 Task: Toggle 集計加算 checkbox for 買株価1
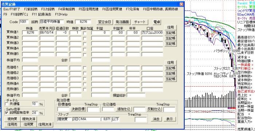(85, 33)
